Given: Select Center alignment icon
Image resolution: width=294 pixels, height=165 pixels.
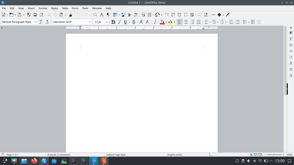Looking at the screenshot, I should [186, 22].
